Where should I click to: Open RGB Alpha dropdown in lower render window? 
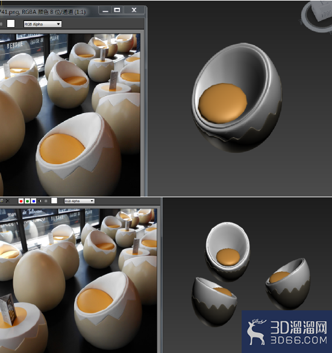click(x=79, y=201)
